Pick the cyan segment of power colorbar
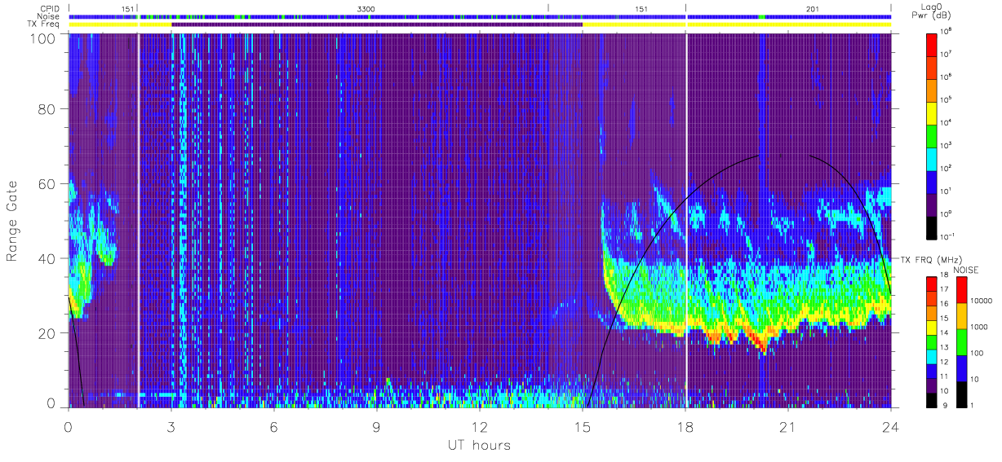Screen dimensions: 1002x462 pyautogui.click(x=933, y=158)
